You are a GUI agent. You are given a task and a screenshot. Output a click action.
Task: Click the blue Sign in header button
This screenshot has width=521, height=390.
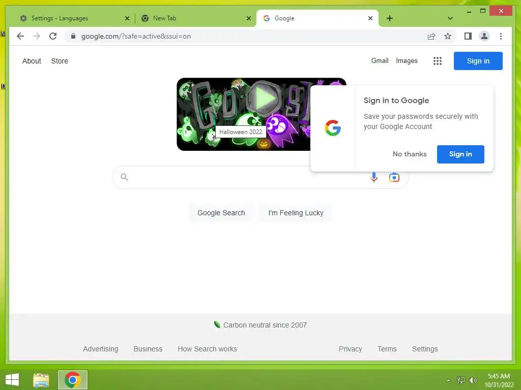[478, 61]
